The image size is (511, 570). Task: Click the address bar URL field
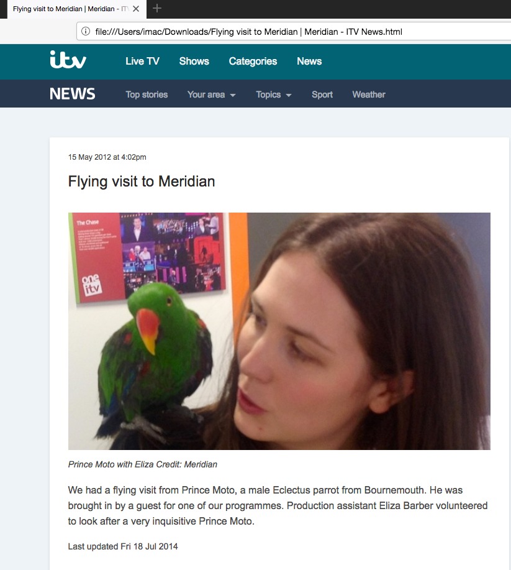click(294, 31)
